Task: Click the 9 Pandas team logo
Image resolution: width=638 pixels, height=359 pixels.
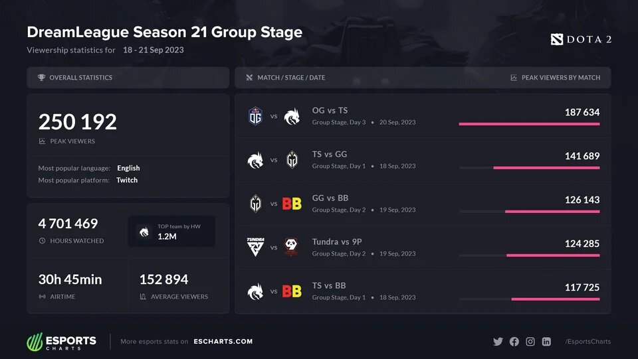Action: click(x=292, y=248)
